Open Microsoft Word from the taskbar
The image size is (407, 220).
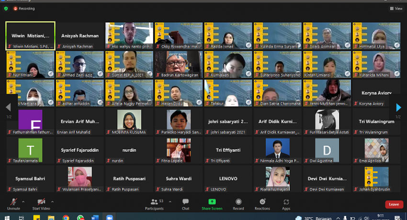click(95, 218)
